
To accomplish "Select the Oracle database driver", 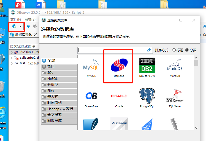I will click(119, 101).
